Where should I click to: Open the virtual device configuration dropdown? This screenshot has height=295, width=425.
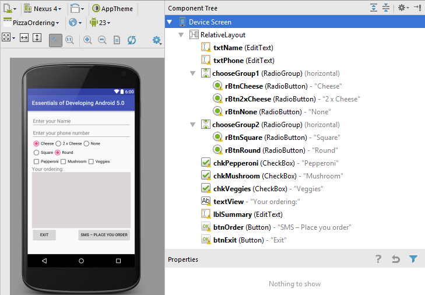click(10, 9)
